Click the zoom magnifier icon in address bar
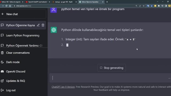Viewport: 171px width, 96px height. [137, 6]
